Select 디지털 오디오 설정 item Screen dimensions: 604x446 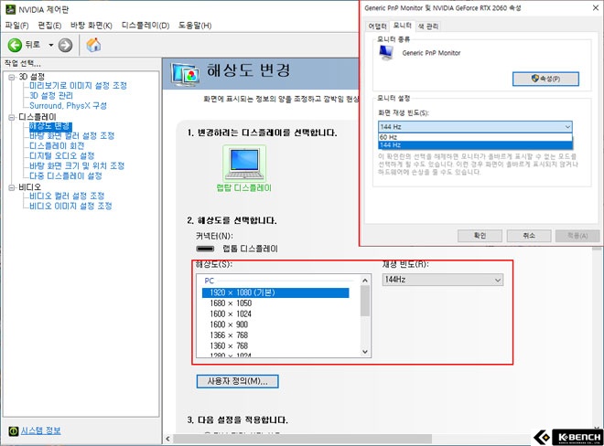point(62,156)
